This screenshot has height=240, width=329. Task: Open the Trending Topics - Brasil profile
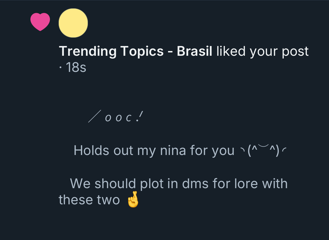[x=135, y=51]
